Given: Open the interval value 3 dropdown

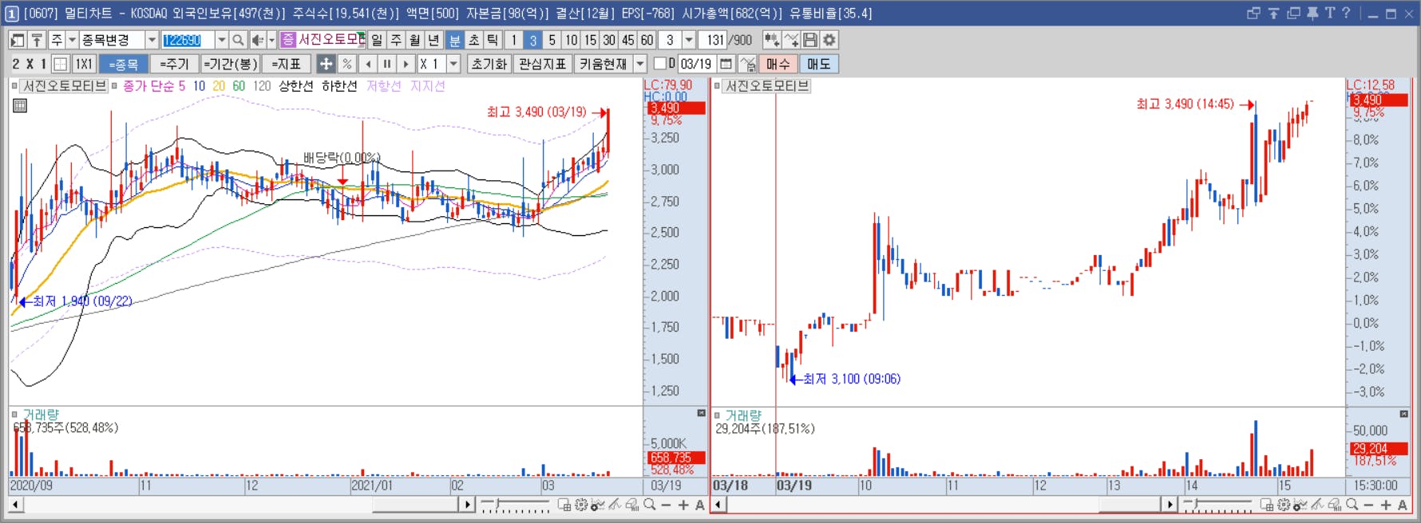Looking at the screenshot, I should point(689,40).
